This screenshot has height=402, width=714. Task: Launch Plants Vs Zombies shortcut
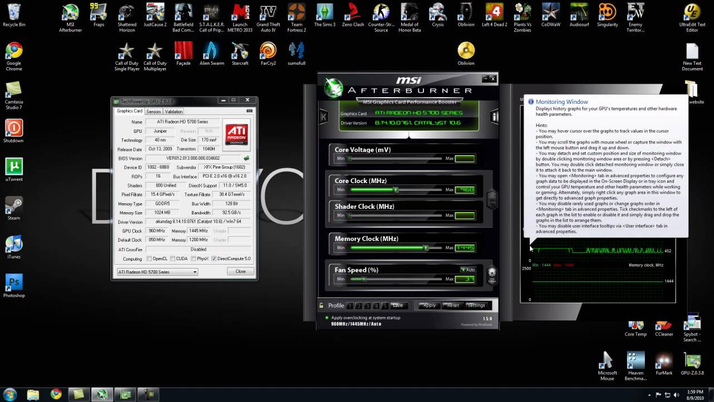pyautogui.click(x=523, y=18)
